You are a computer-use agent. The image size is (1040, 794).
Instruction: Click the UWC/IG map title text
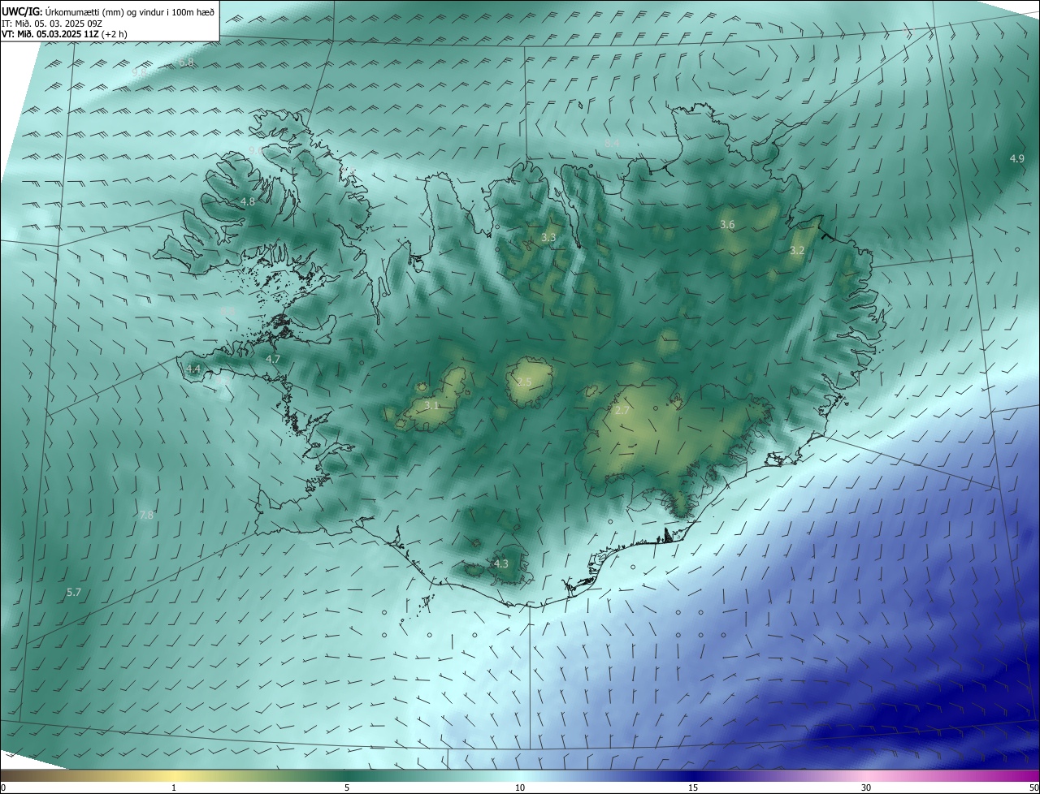click(x=108, y=11)
